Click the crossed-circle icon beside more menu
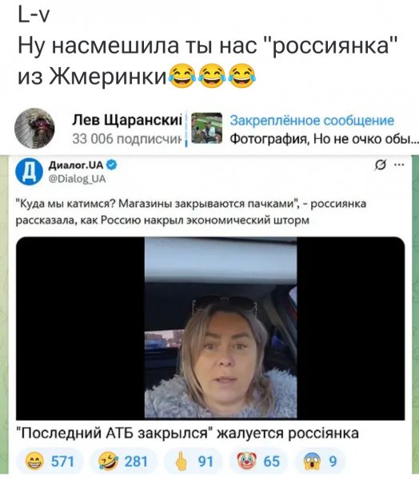Image resolution: width=419 pixels, height=479 pixels. [x=380, y=165]
